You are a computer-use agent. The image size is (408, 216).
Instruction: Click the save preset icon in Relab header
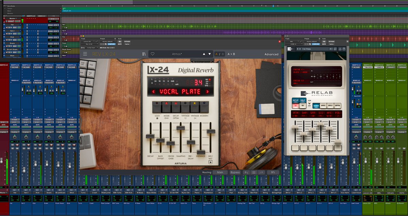(x=344, y=49)
